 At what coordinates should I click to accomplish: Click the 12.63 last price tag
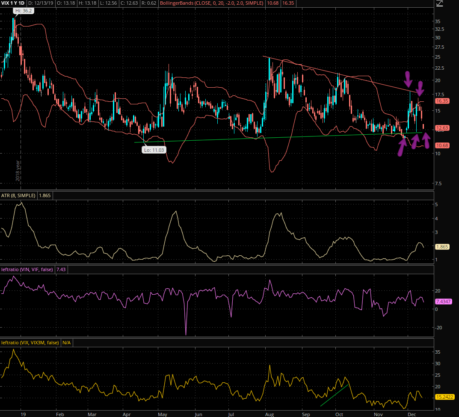[442, 128]
